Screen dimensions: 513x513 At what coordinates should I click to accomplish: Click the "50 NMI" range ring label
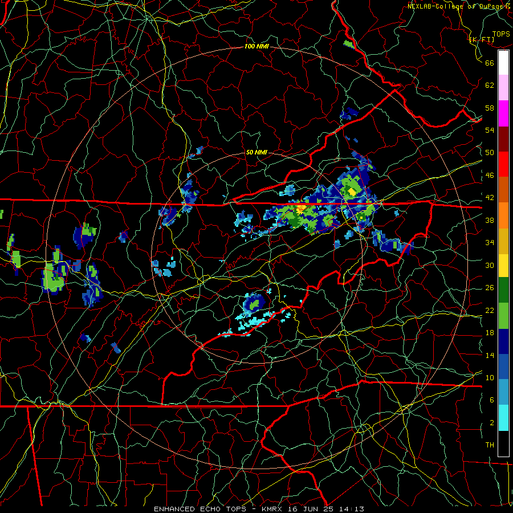tap(256, 152)
